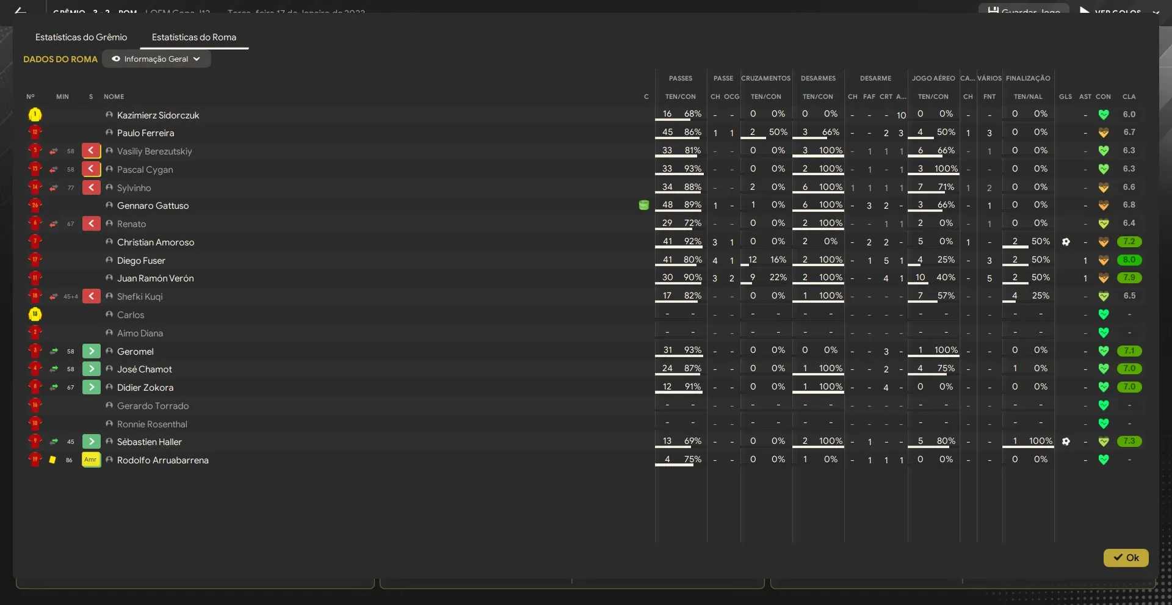Click 93% pass completion for Pascal Cygan
Viewport: 1172px width, 605px height.
click(x=693, y=168)
